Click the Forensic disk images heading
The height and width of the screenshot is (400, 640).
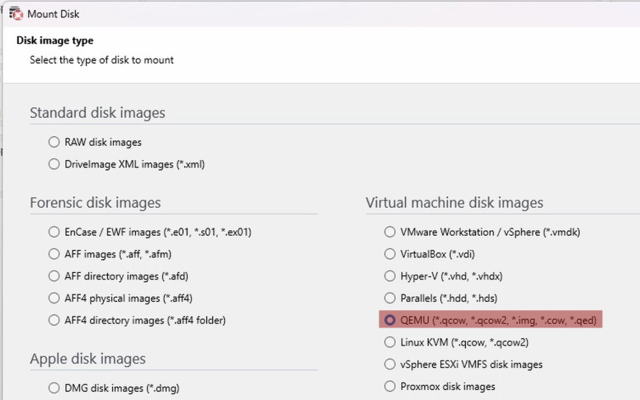point(96,202)
